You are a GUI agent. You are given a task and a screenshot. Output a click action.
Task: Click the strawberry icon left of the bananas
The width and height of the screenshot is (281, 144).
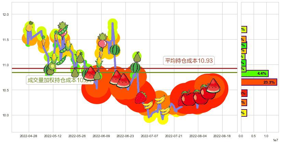coord(140,98)
